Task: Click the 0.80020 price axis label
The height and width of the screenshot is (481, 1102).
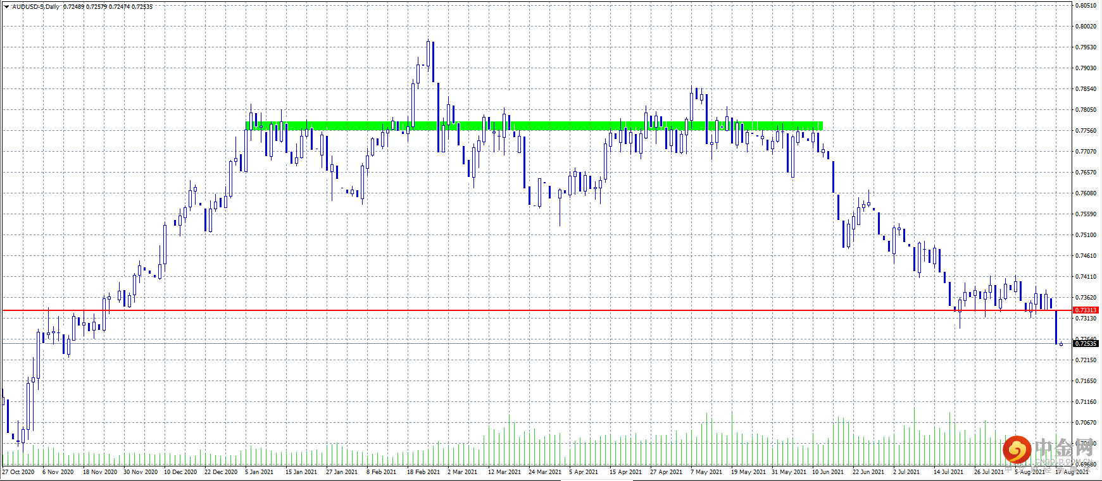Action: [x=1086, y=27]
